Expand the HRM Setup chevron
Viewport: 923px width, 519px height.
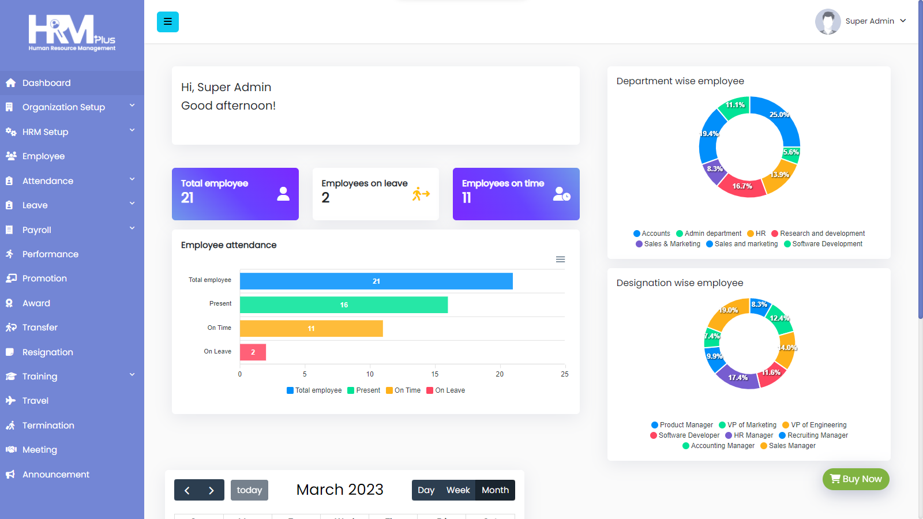coord(132,130)
